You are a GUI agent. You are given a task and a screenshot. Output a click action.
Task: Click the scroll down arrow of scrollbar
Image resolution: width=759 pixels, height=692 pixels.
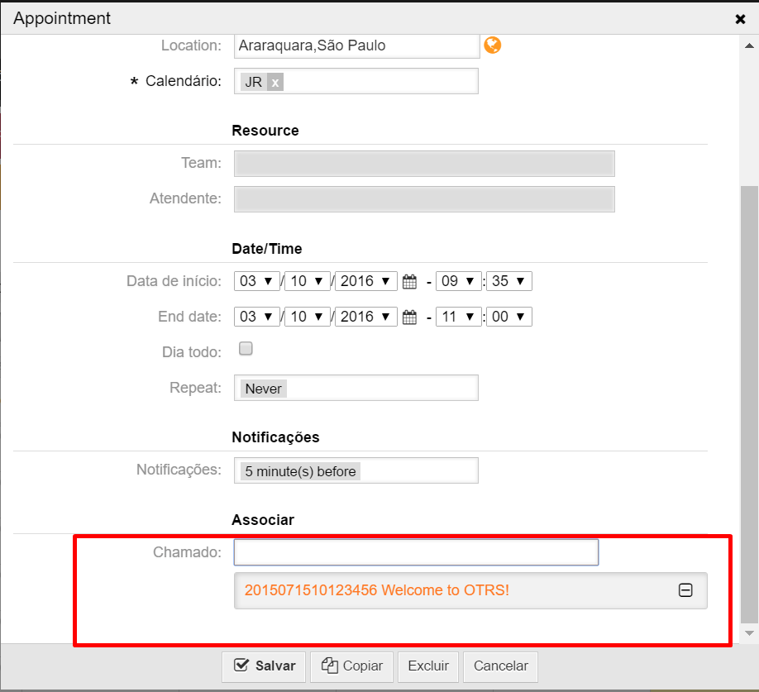point(749,633)
